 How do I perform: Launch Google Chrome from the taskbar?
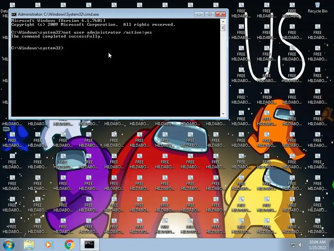[x=69, y=244]
